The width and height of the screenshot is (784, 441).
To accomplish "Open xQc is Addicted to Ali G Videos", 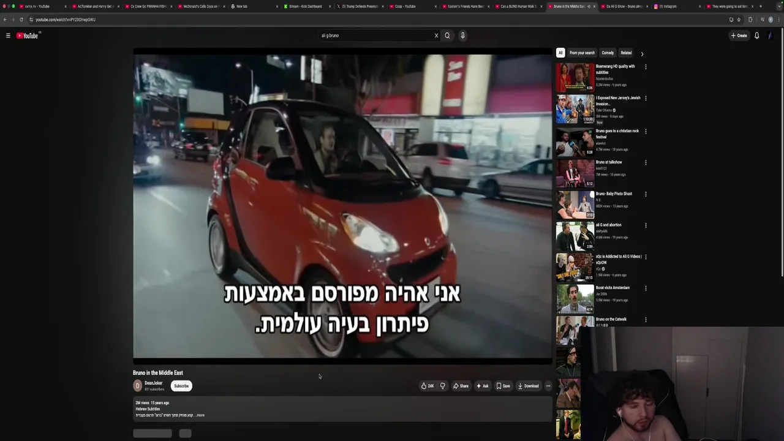I will (x=619, y=259).
